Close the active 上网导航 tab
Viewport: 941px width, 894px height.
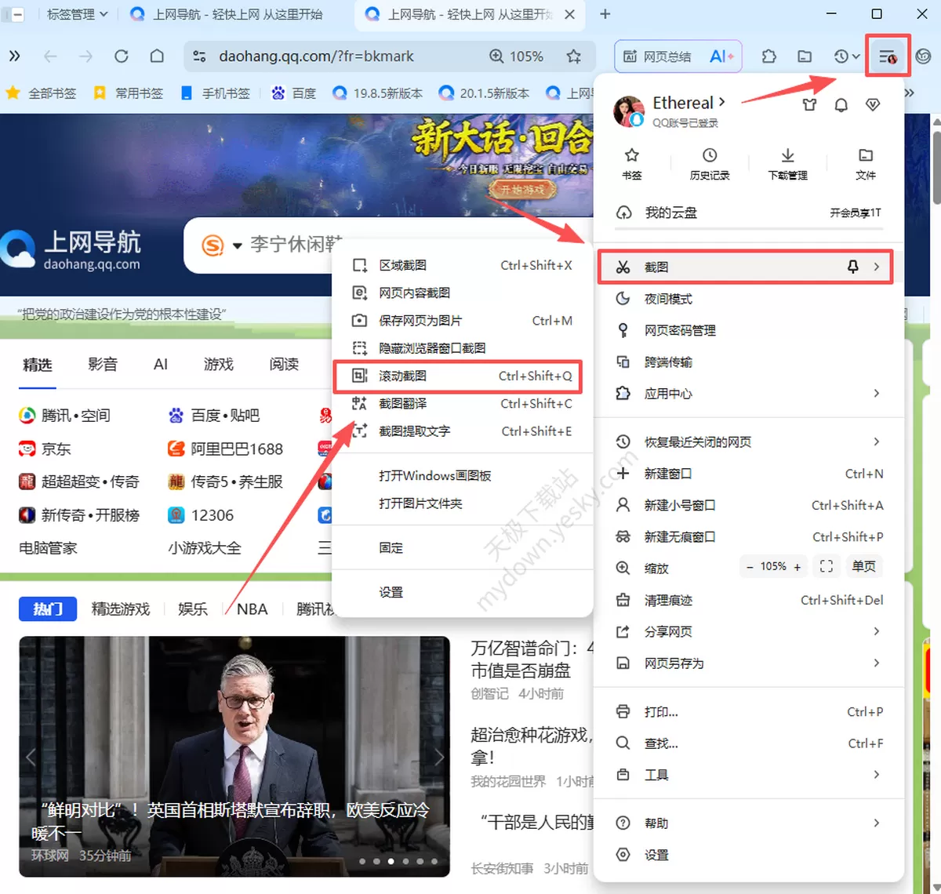569,14
